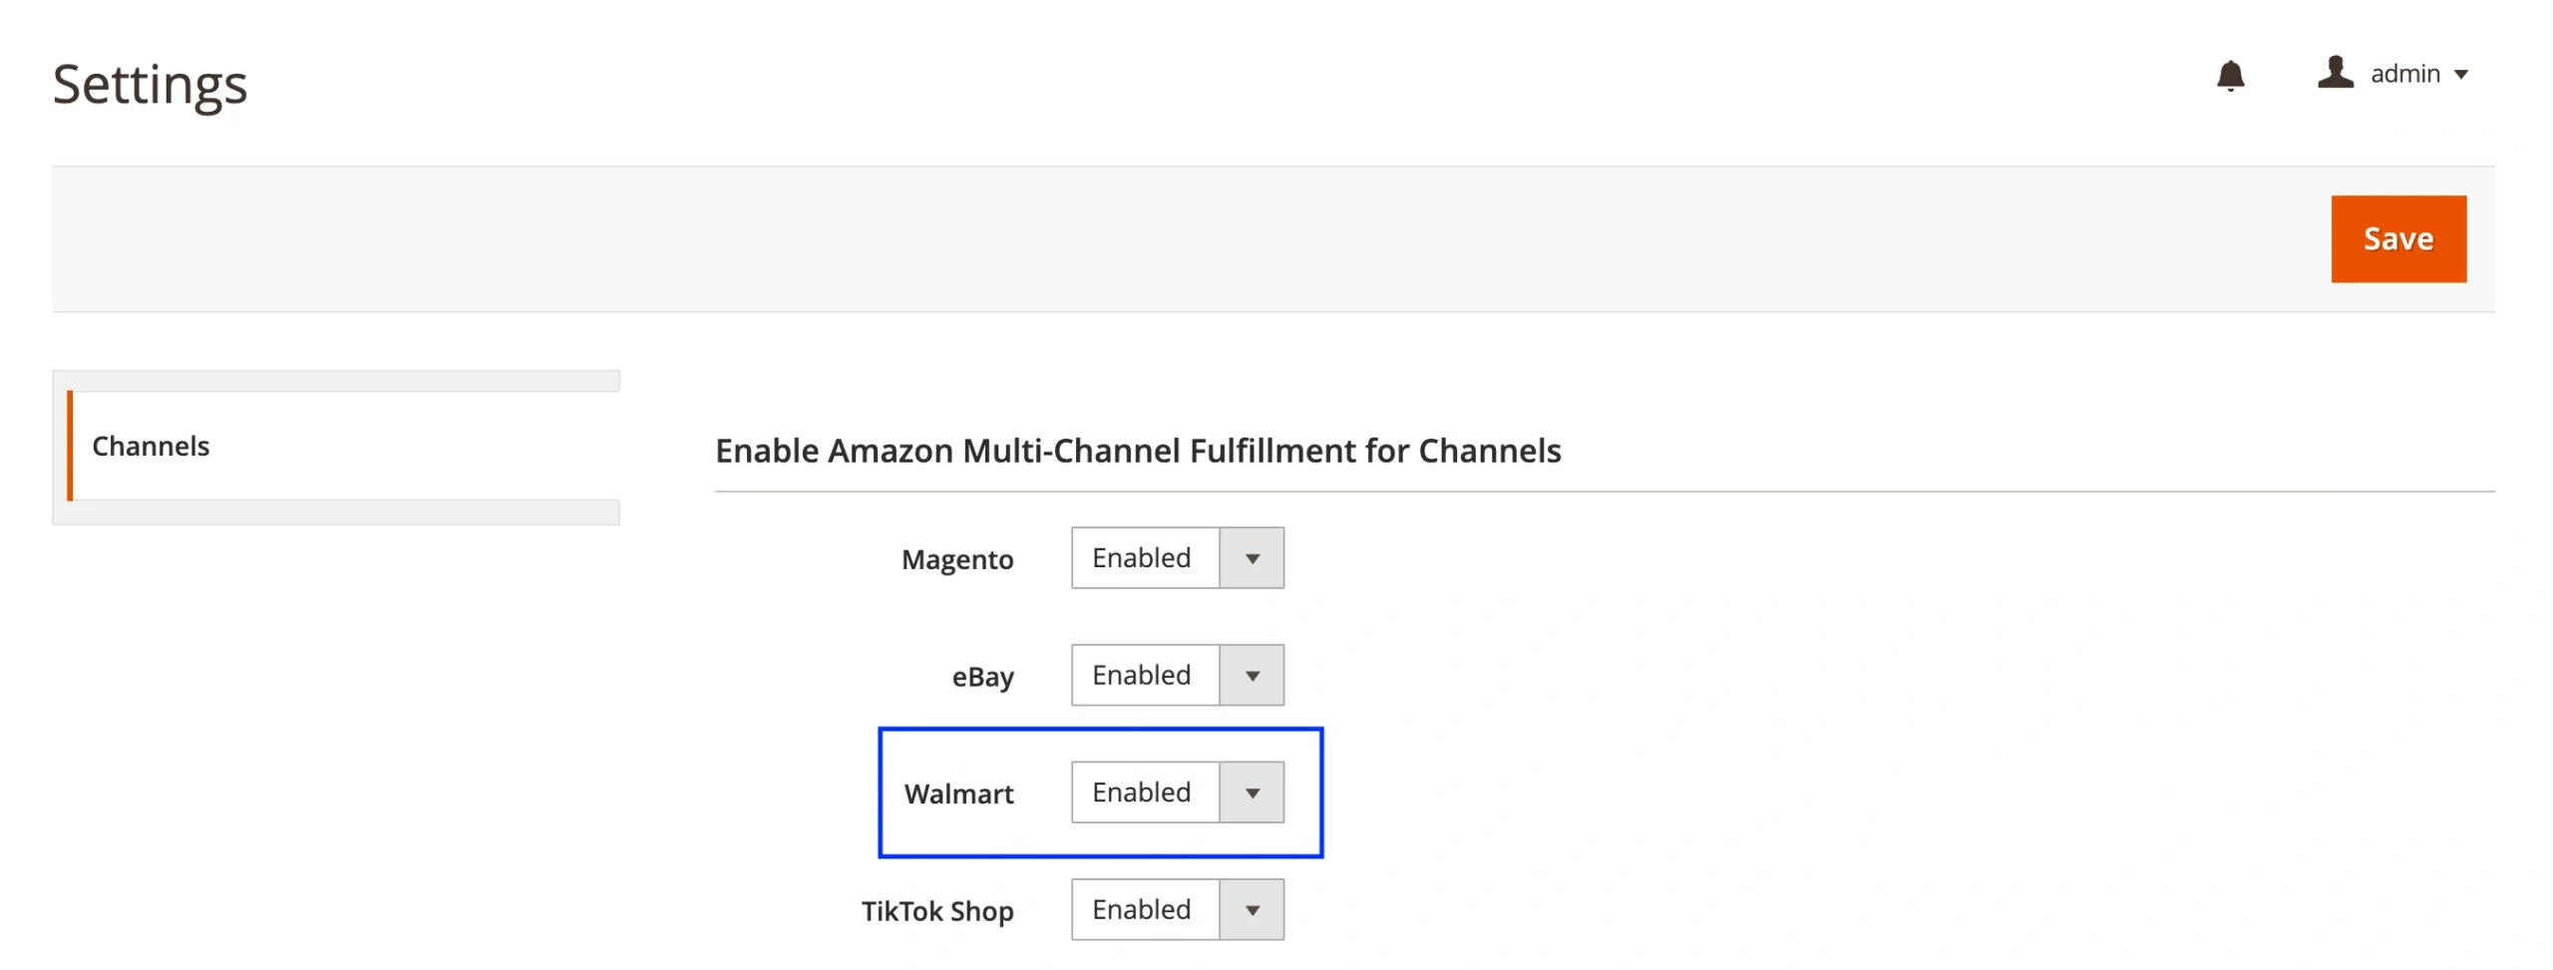Image resolution: width=2553 pixels, height=970 pixels.
Task: Click the eBay dropdown arrow
Action: (1252, 676)
